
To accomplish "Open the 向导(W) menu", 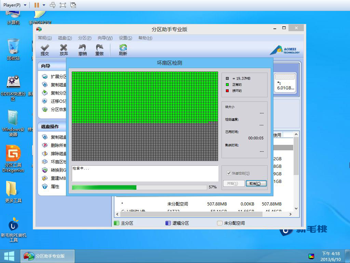I will [105, 38].
